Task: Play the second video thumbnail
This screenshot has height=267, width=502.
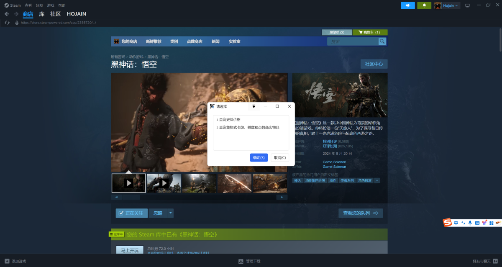Action: pos(164,183)
